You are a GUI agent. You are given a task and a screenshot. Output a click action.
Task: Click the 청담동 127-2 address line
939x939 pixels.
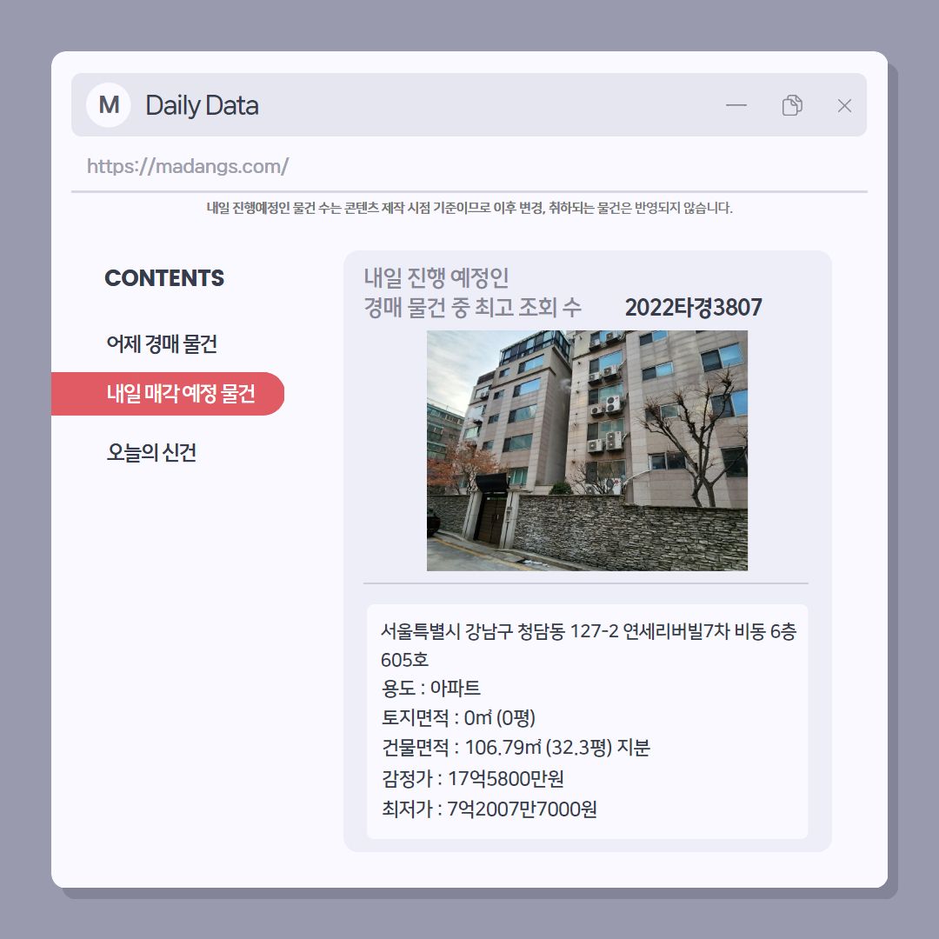pos(589,645)
